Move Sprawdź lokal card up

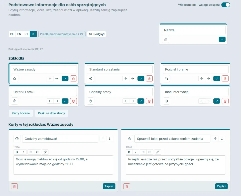tap(215, 139)
